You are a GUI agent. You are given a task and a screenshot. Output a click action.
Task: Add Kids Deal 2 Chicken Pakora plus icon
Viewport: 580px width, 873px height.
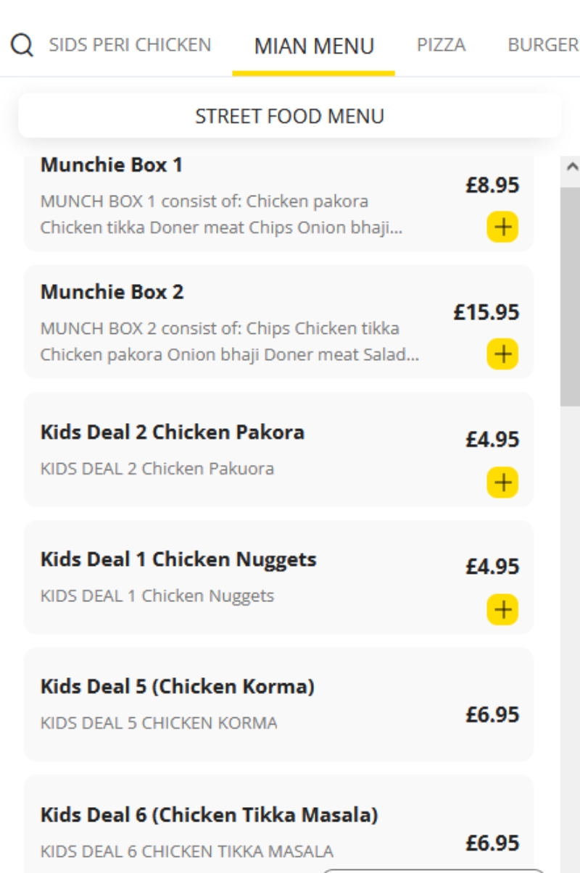[x=502, y=482]
